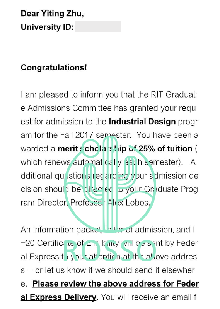This screenshot has height=309, width=220.
Task: Click the "University ID:" label
Action: coord(47,27)
